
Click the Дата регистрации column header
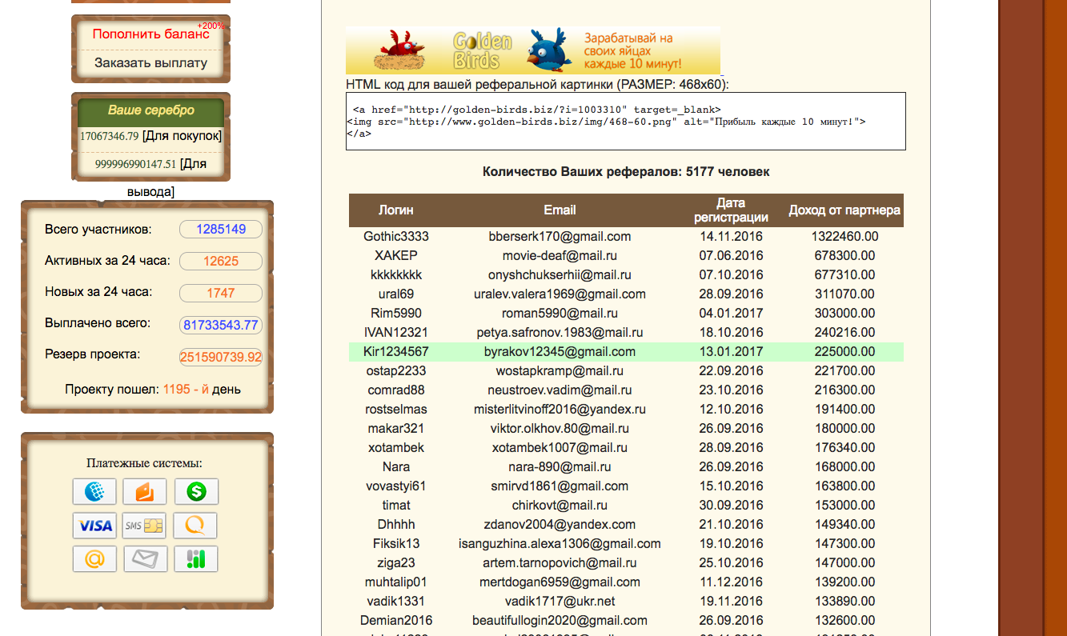coord(731,210)
